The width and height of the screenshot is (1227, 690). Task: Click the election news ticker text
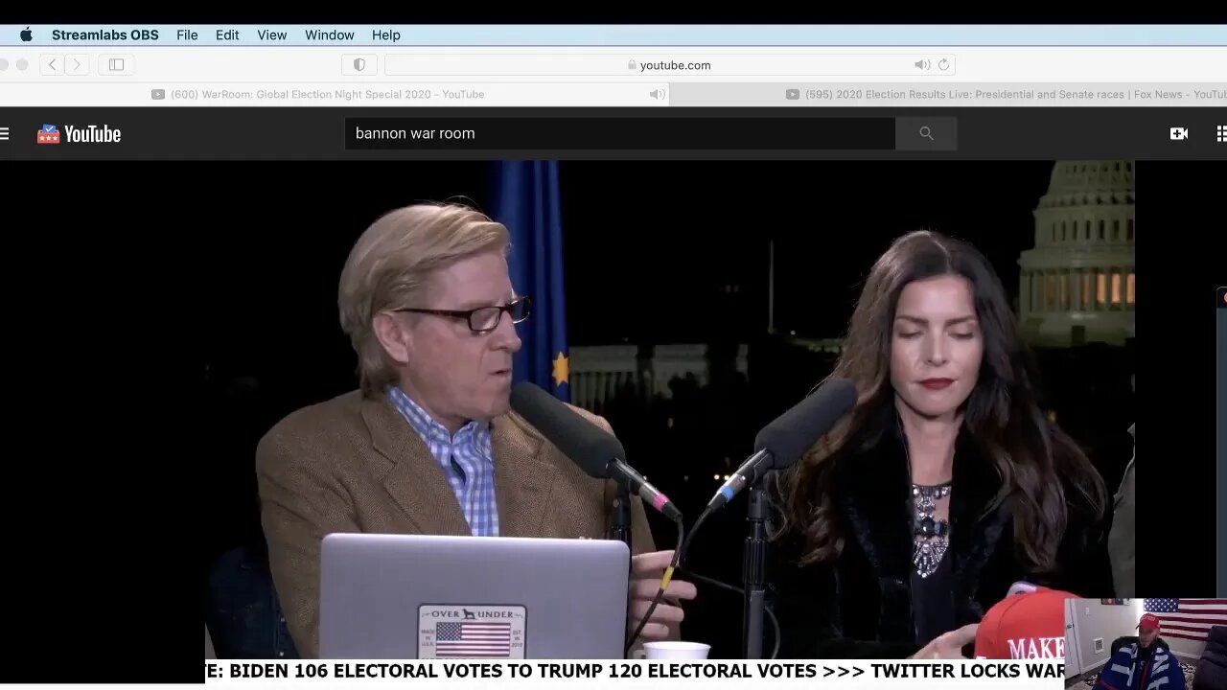coord(634,671)
